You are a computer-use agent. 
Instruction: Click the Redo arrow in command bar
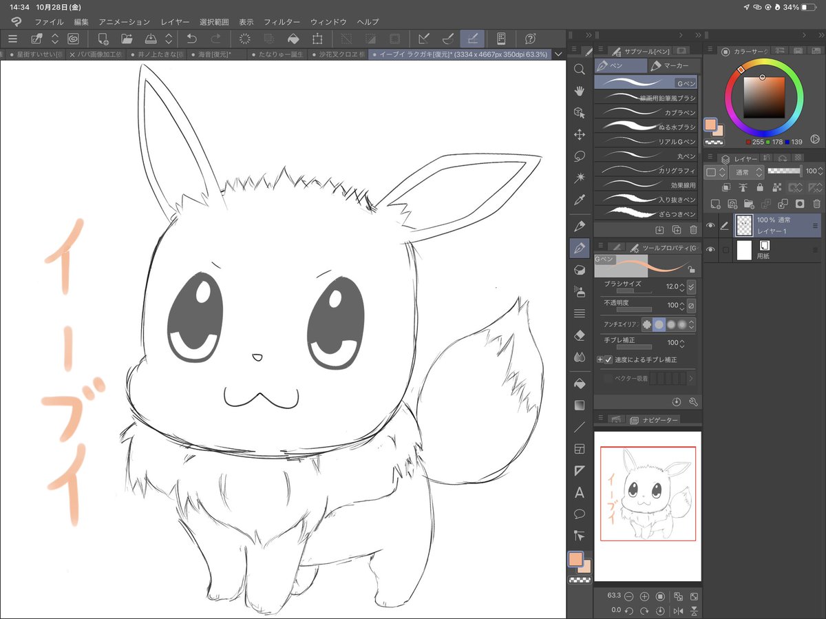[x=215, y=39]
